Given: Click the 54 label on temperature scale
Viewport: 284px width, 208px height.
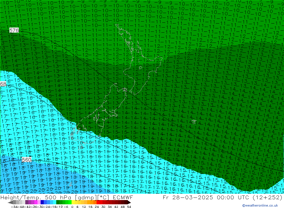Looking at the screenshot, I should [129, 207].
